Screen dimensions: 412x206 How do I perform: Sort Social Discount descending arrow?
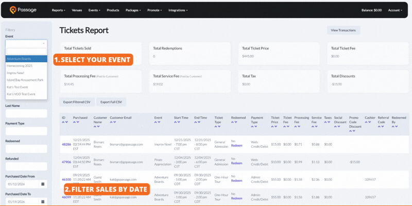(339, 126)
